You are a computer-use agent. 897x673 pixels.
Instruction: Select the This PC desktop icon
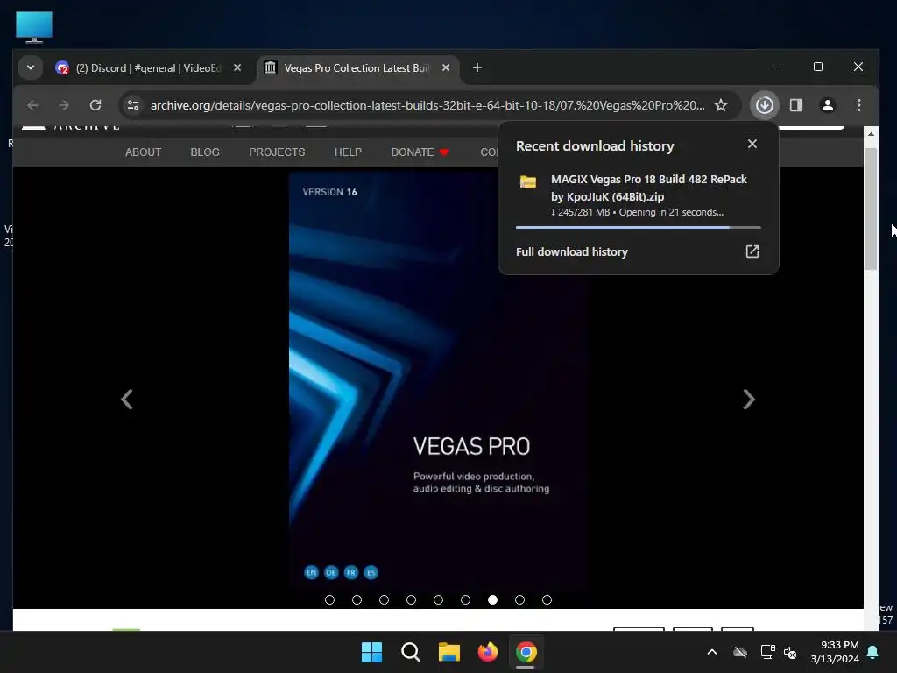34,26
